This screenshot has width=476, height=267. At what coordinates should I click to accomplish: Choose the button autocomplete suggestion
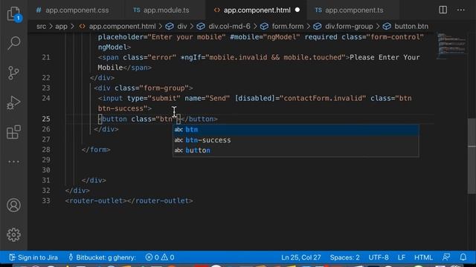pos(296,151)
